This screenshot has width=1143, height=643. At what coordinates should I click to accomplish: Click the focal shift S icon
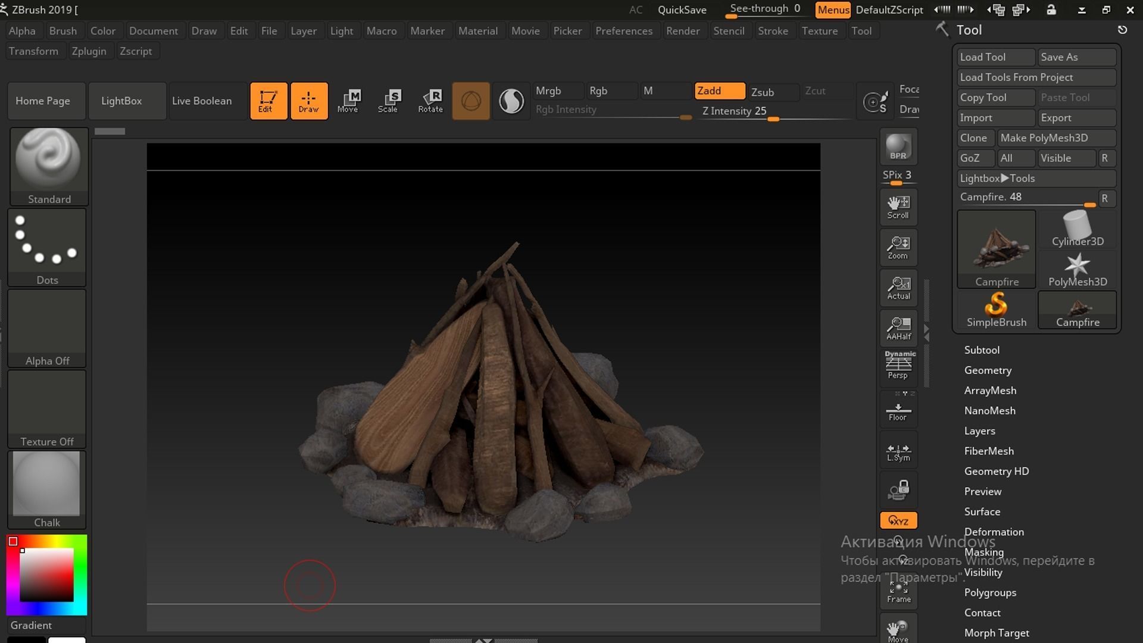pyautogui.click(x=876, y=102)
